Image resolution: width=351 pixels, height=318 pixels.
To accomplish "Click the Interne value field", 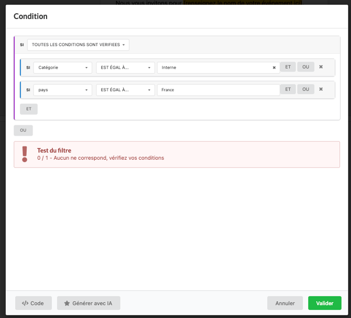I will click(x=218, y=68).
